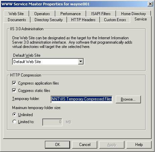Go to the ISAPI Filters tab
Viewport: 155px width, 152px height.
pos(101,14)
